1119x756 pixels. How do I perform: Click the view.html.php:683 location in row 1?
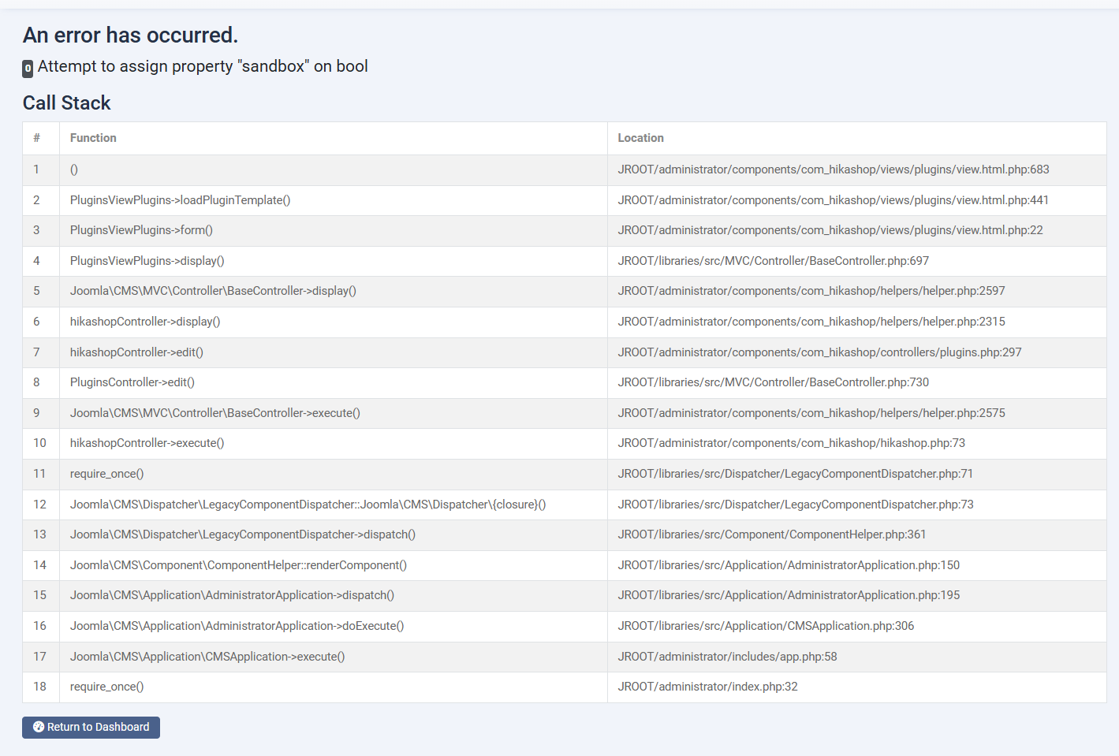coord(833,169)
